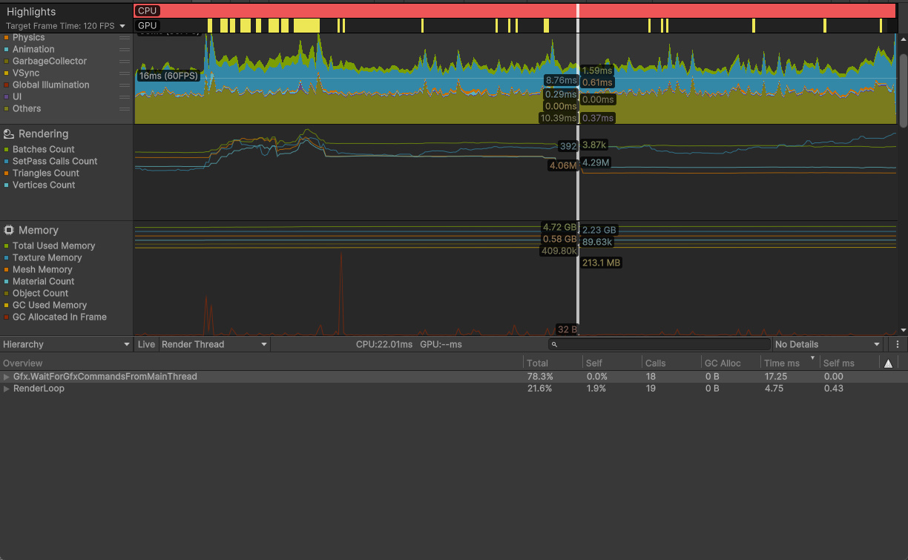Toggle the Animation series color box
The image size is (908, 560).
click(x=7, y=49)
